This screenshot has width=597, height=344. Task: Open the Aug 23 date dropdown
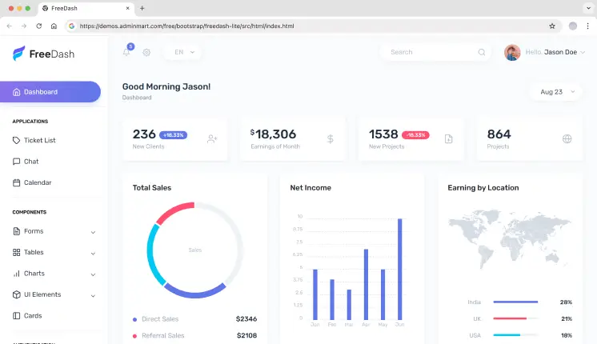[556, 92]
